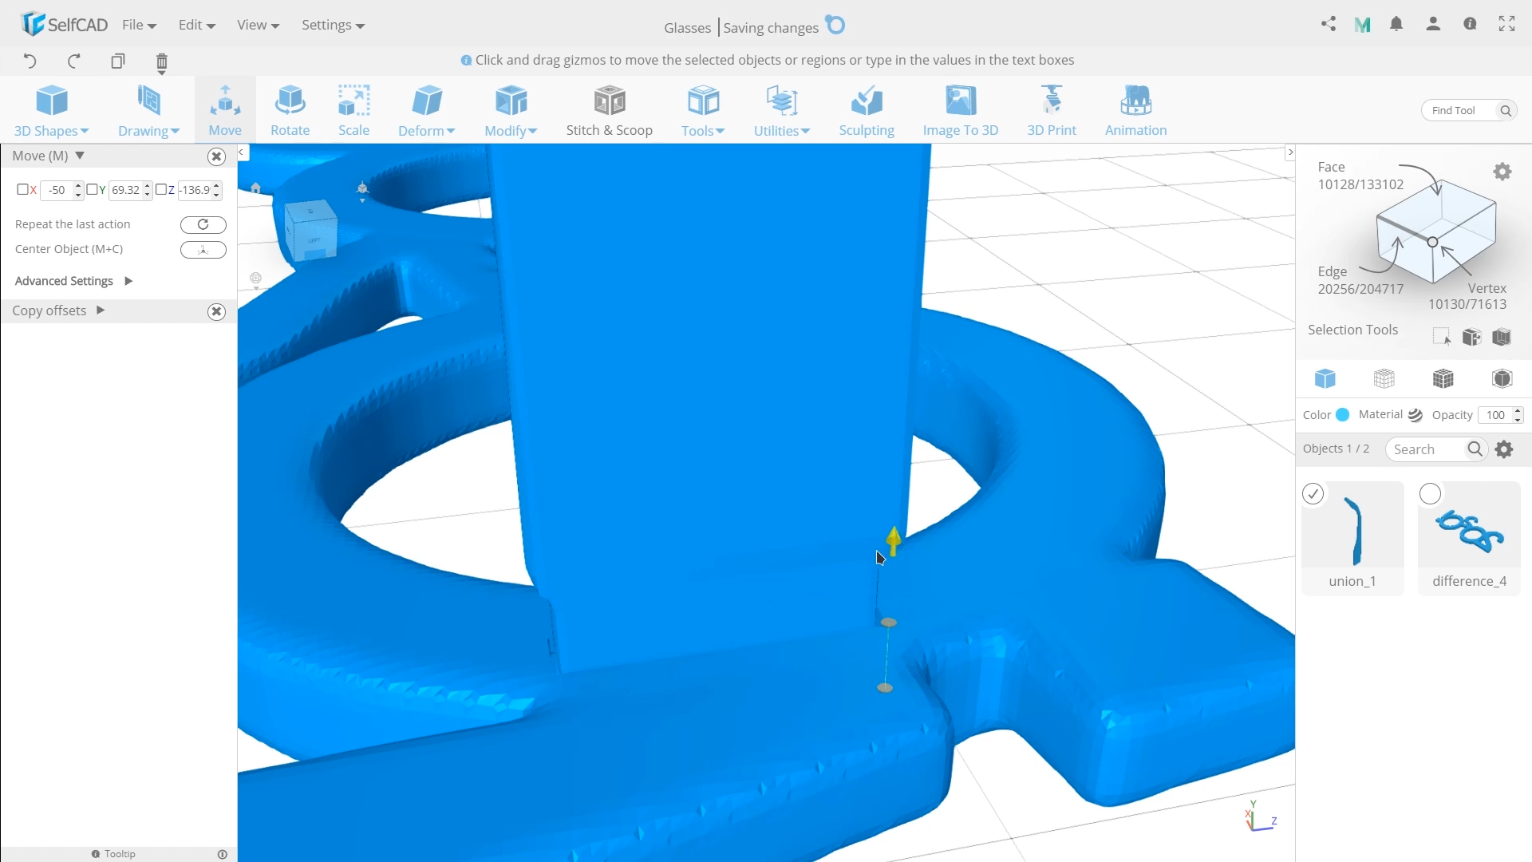
Task: Select the Move tool
Action: [225, 110]
